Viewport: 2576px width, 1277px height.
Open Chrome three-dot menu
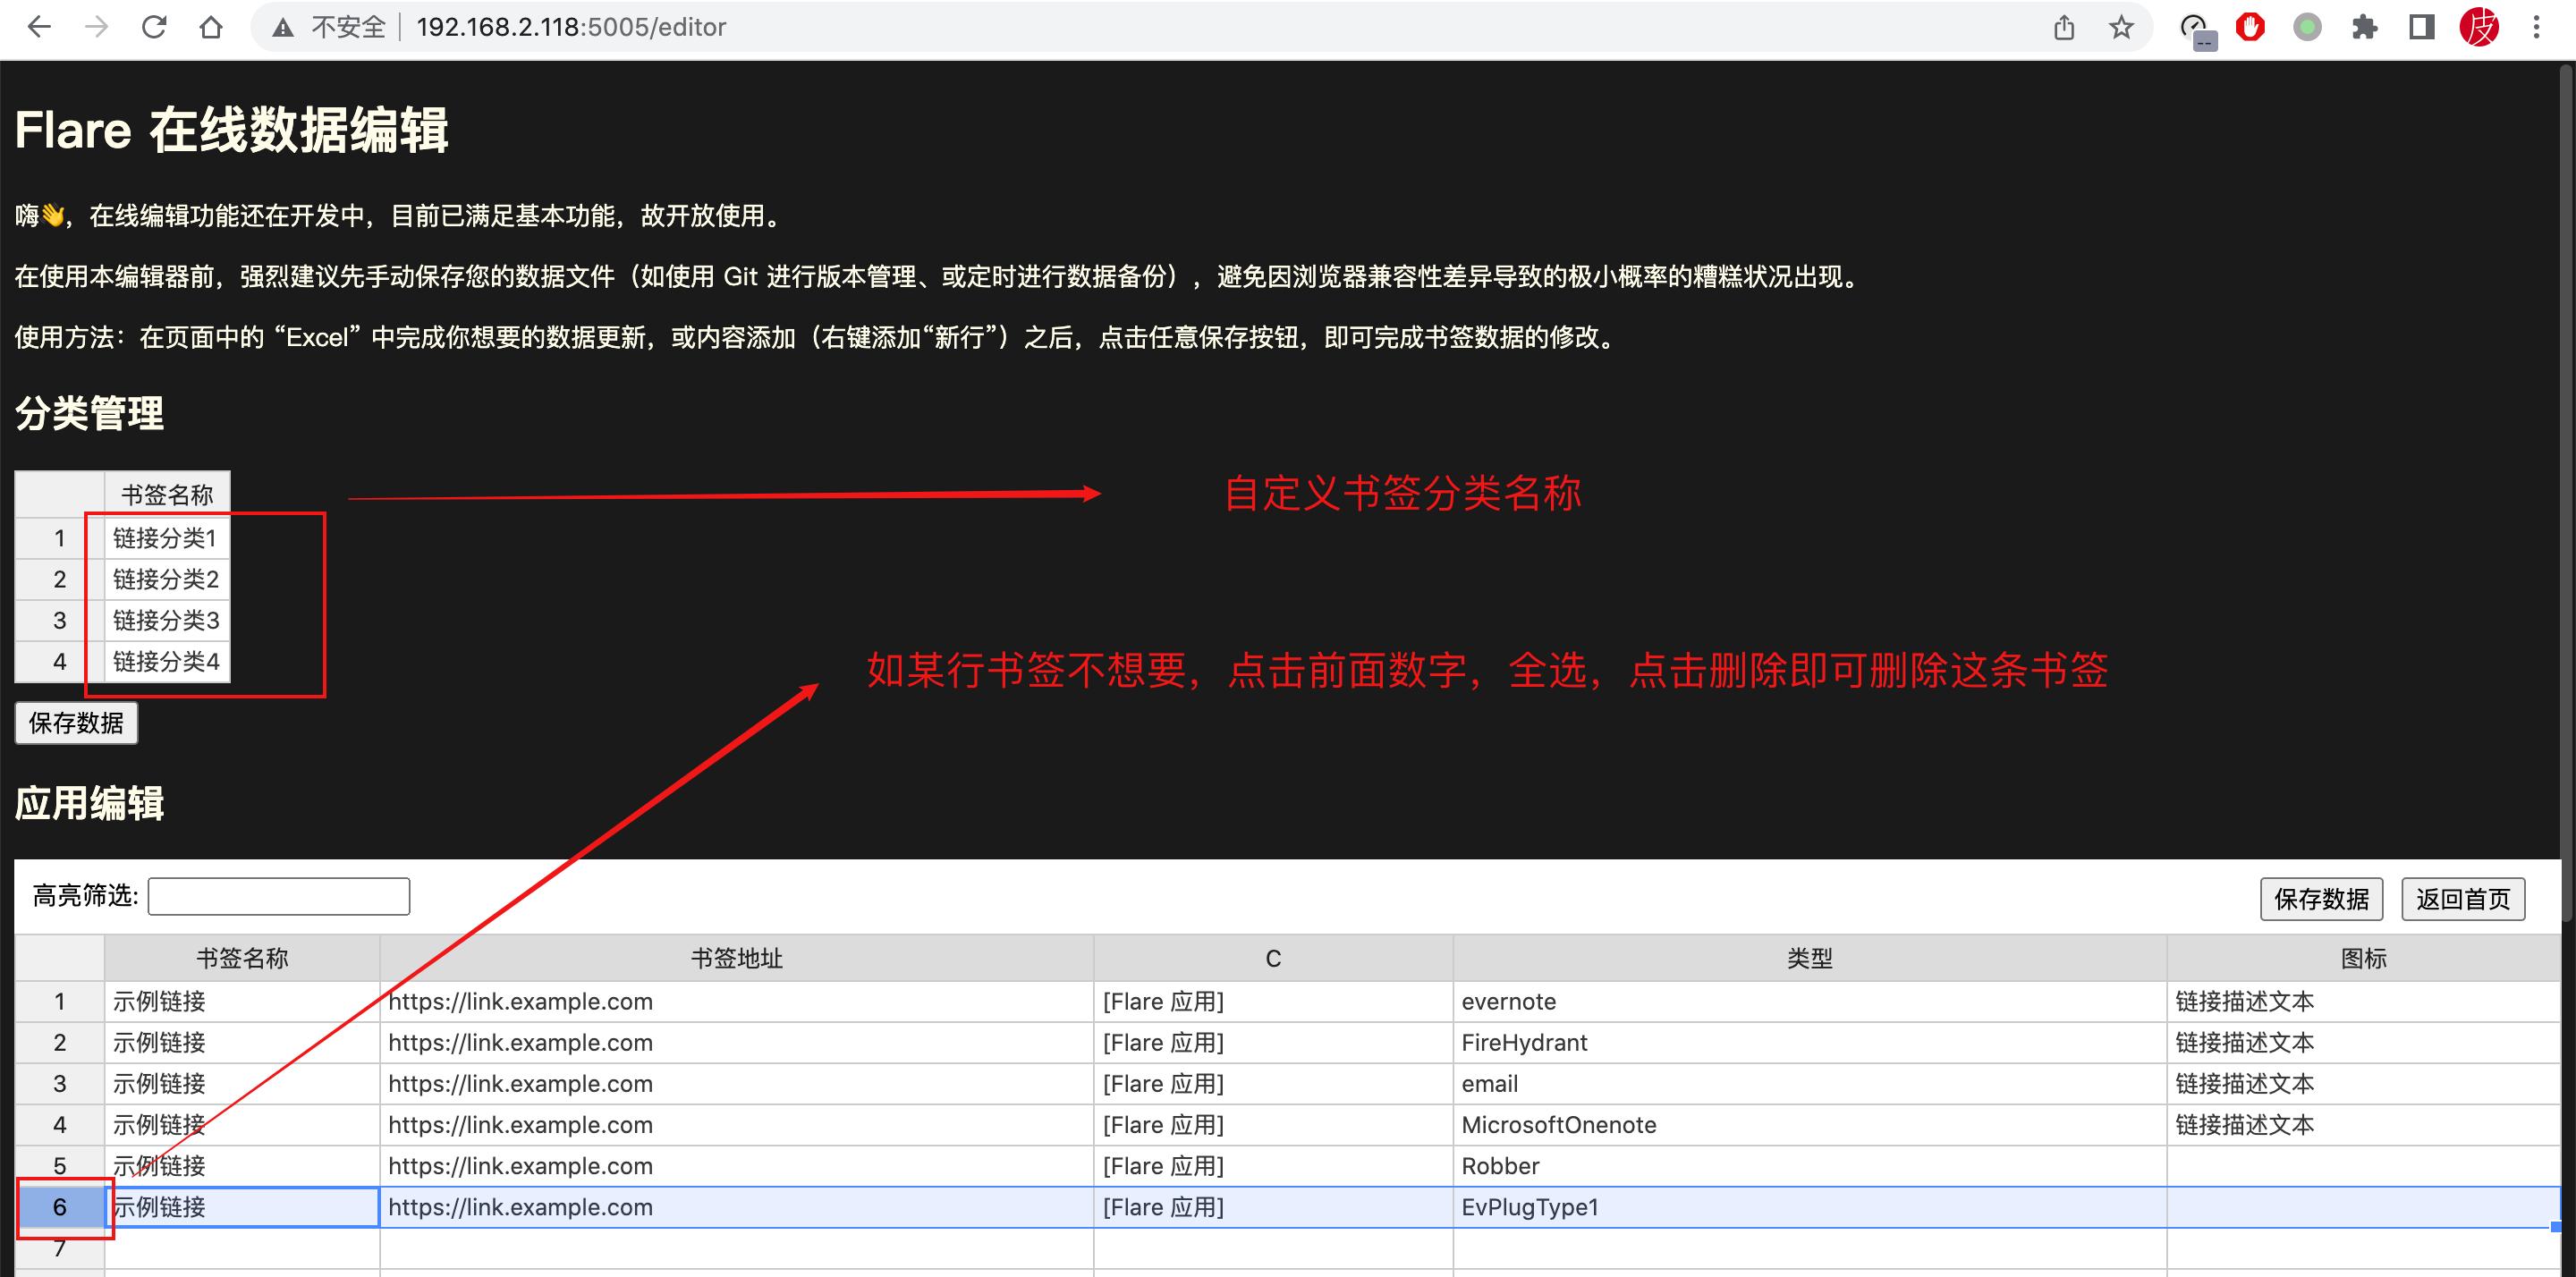pyautogui.click(x=2536, y=27)
